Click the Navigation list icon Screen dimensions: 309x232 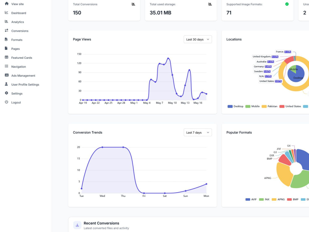coord(6,66)
